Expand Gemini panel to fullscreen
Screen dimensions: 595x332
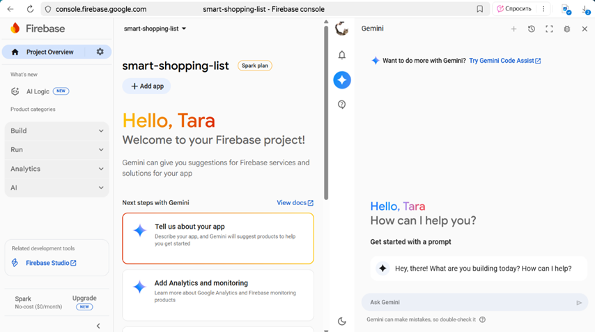pos(549,29)
